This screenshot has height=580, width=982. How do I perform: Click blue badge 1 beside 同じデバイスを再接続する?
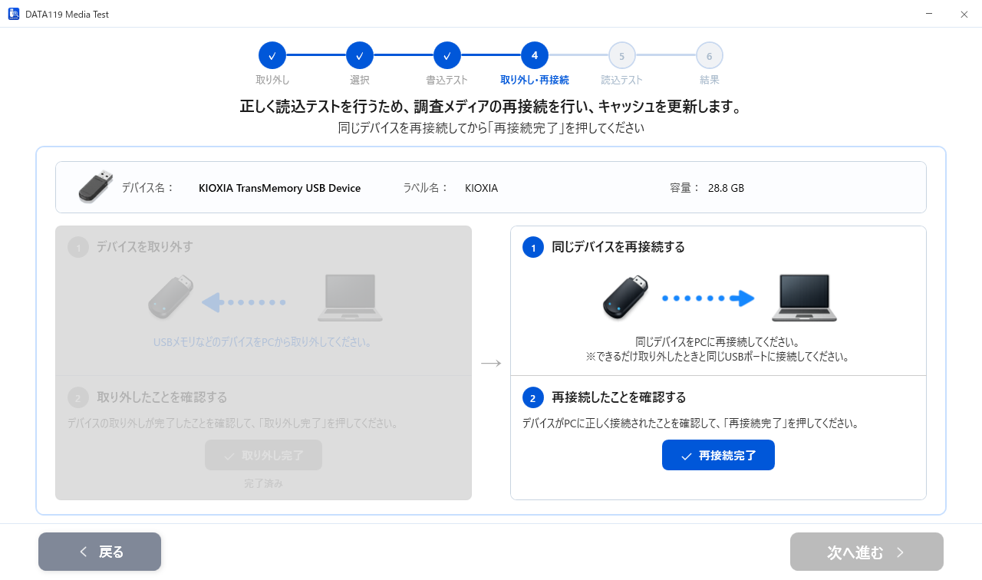(x=532, y=247)
